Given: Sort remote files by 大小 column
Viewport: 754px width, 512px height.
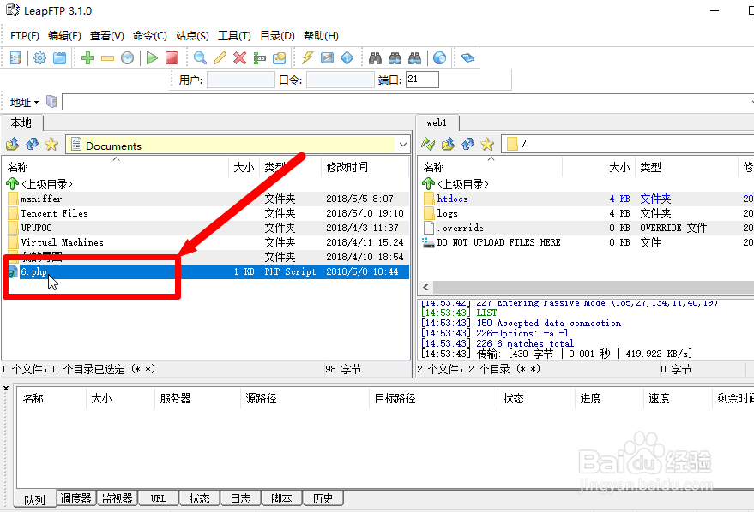Looking at the screenshot, I should pos(619,167).
